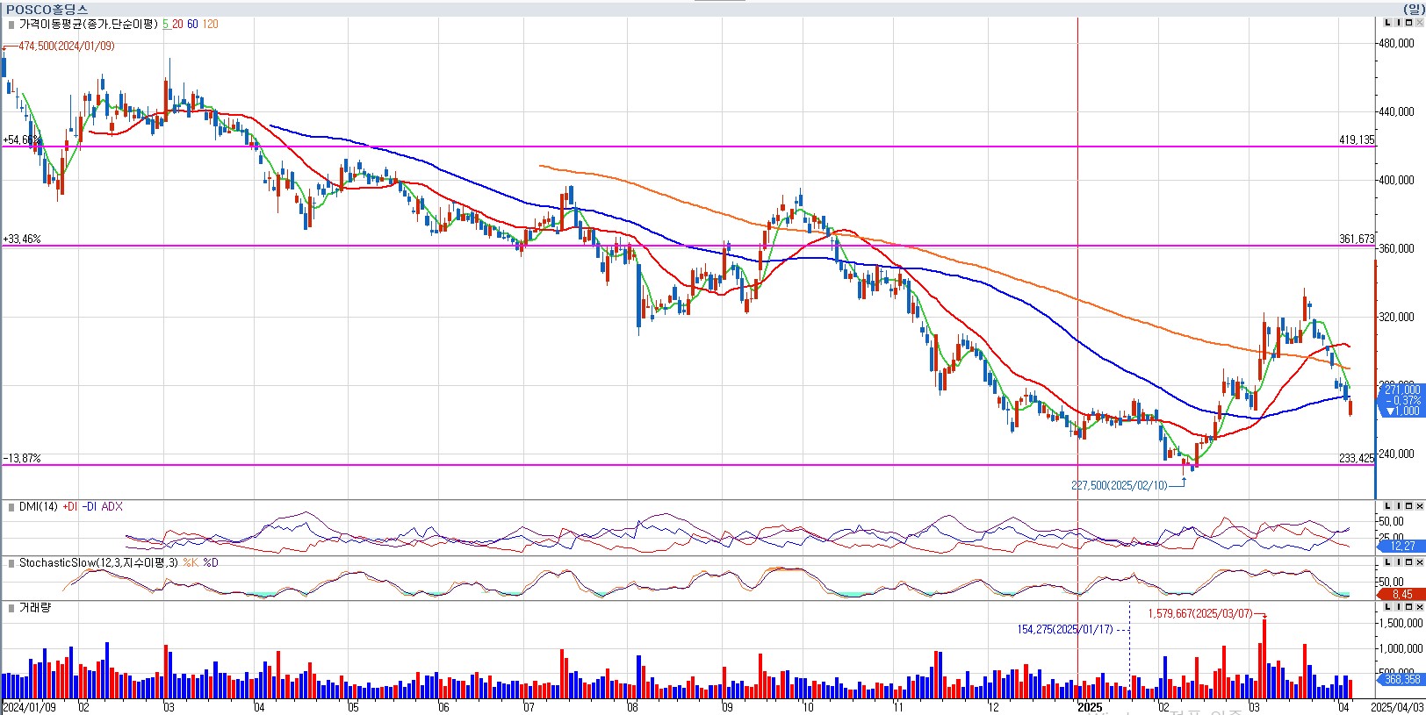Image resolution: width=1426 pixels, height=715 pixels.
Task: Click the gray marker beside StochasticSlow label
Action: click(x=11, y=563)
